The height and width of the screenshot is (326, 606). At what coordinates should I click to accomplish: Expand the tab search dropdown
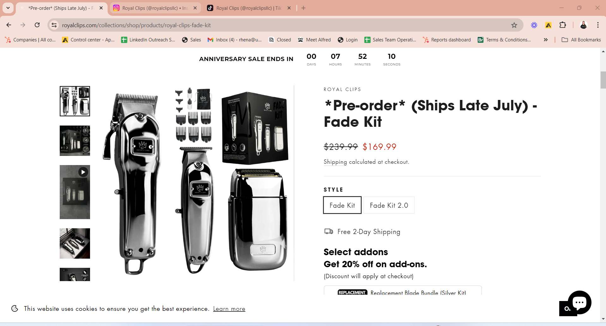click(8, 8)
